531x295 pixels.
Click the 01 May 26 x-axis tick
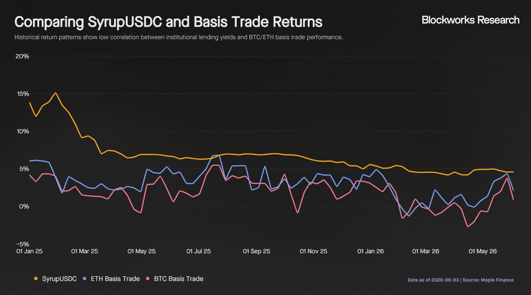tap(483, 251)
